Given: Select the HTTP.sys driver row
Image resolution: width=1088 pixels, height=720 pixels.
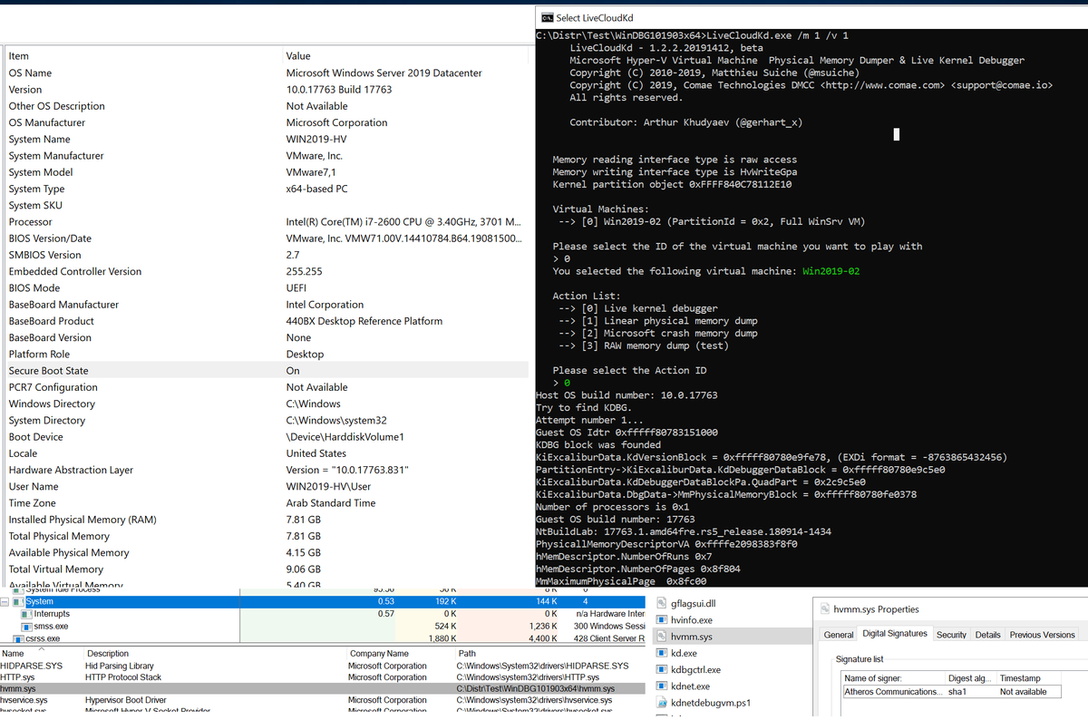Looking at the screenshot, I should coord(324,677).
